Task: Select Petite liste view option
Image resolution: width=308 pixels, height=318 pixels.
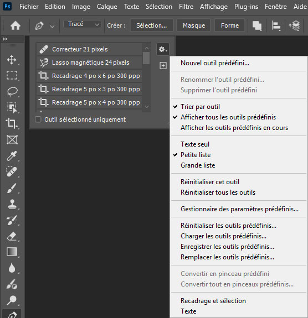Action: pos(196,155)
